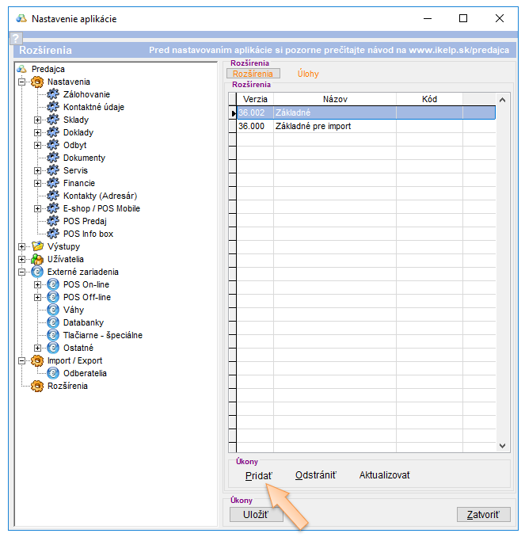Click the POS Predaj gear icon
525x541 pixels.
pyautogui.click(x=54, y=221)
